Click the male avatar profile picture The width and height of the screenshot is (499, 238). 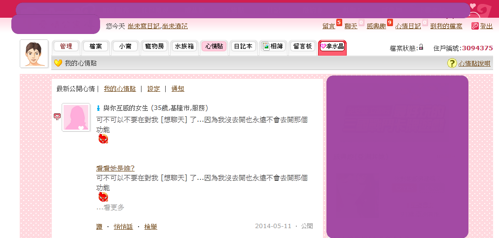pos(34,54)
